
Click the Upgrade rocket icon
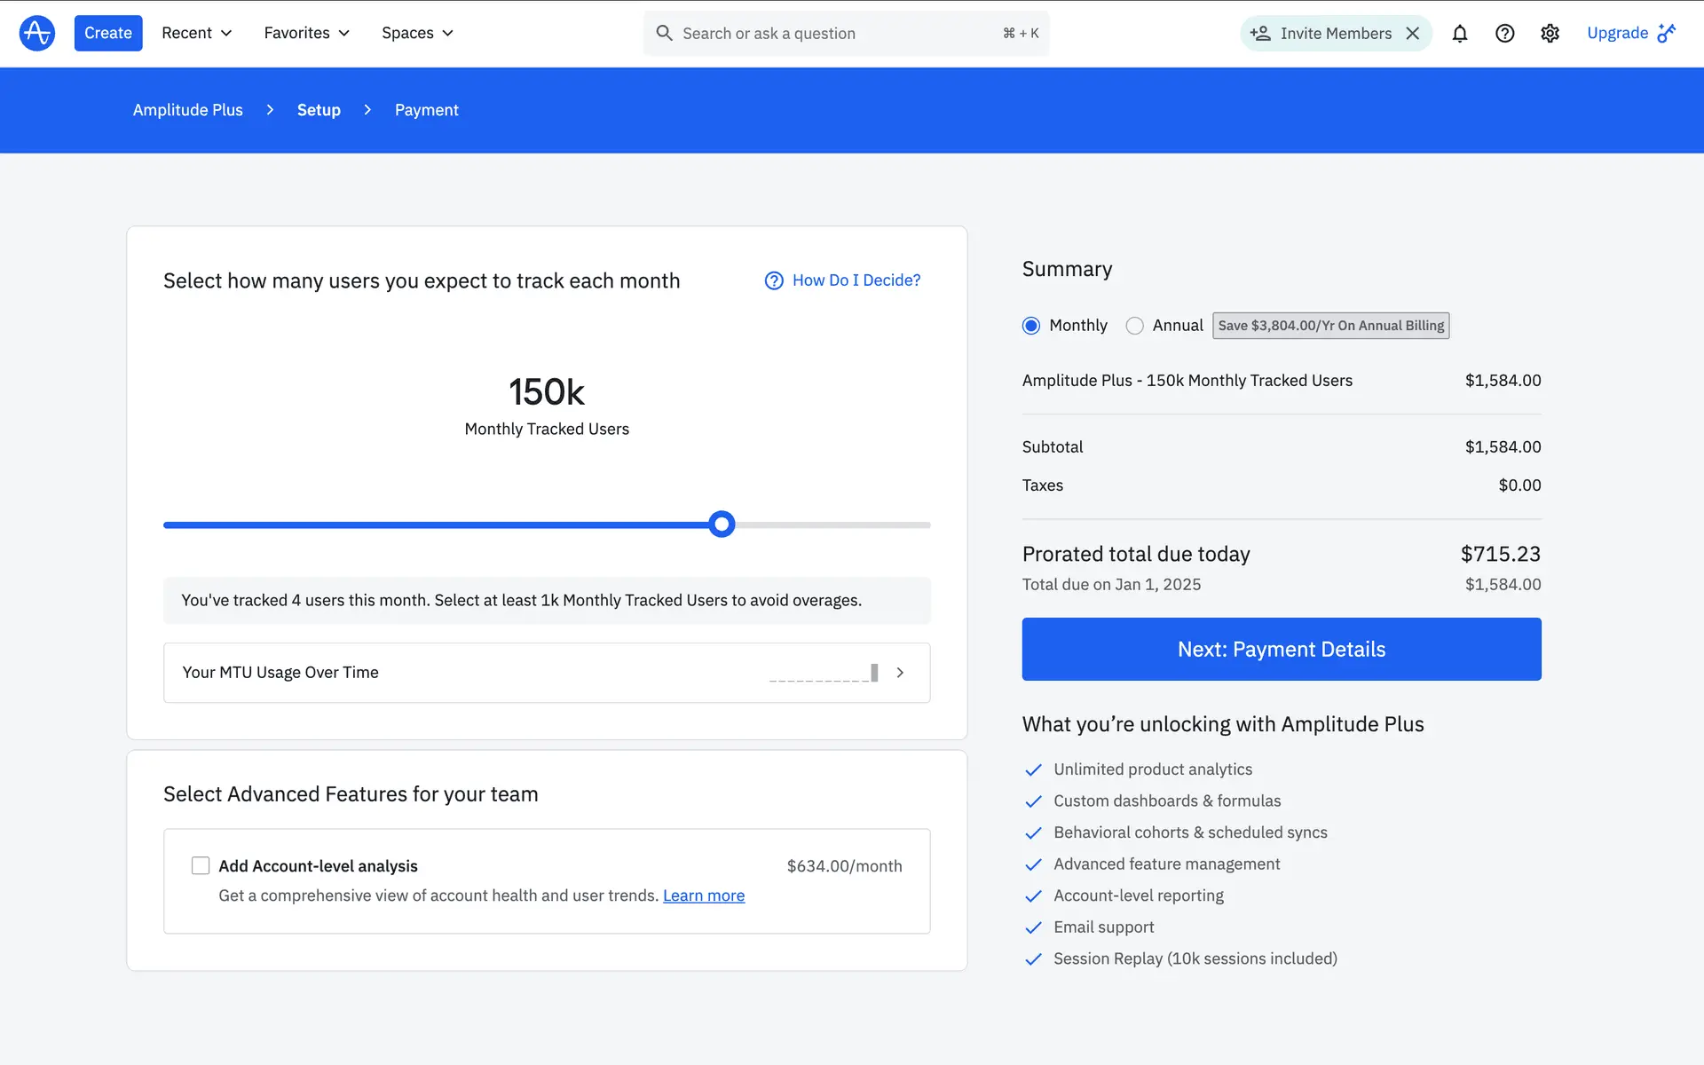1667,33
